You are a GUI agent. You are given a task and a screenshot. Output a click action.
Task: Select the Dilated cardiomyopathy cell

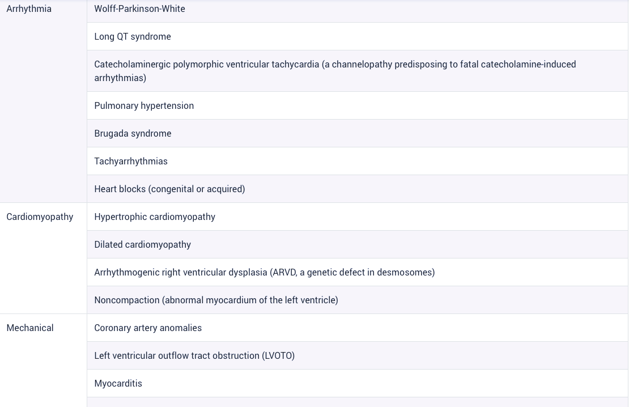pyautogui.click(x=358, y=244)
